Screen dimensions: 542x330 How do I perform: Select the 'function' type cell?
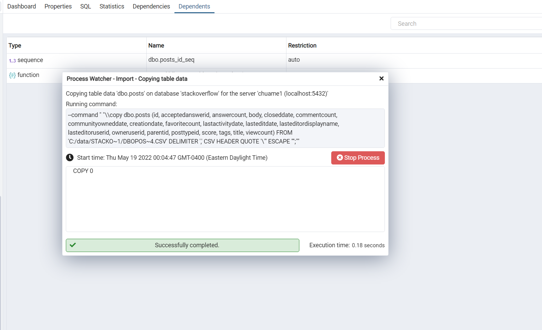click(34, 75)
